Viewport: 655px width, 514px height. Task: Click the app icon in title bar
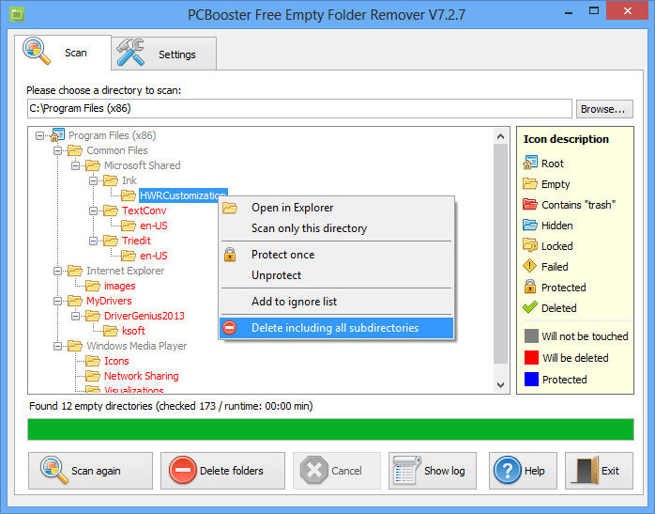click(17, 15)
